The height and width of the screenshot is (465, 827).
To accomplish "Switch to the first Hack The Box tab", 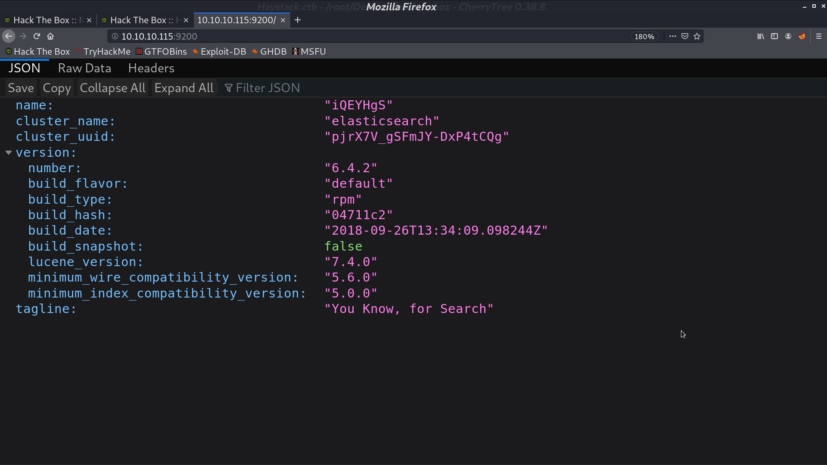I will pyautogui.click(x=44, y=20).
